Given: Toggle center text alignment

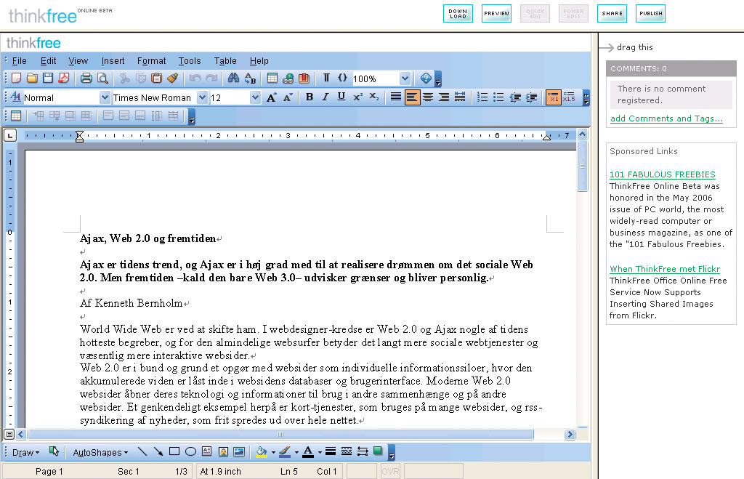Looking at the screenshot, I should point(428,97).
